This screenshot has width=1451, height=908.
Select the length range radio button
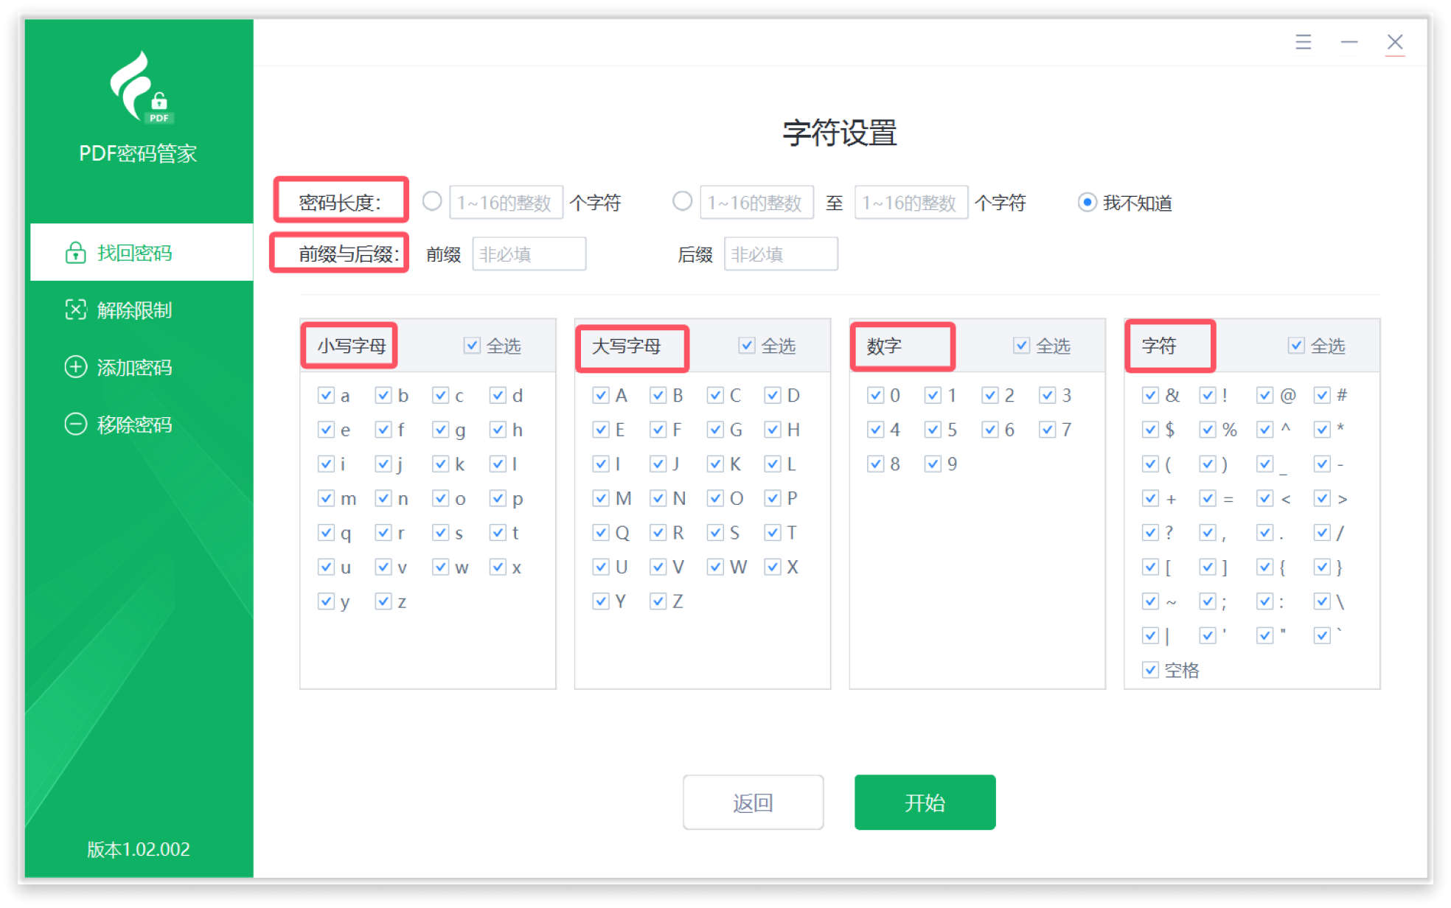tap(683, 201)
